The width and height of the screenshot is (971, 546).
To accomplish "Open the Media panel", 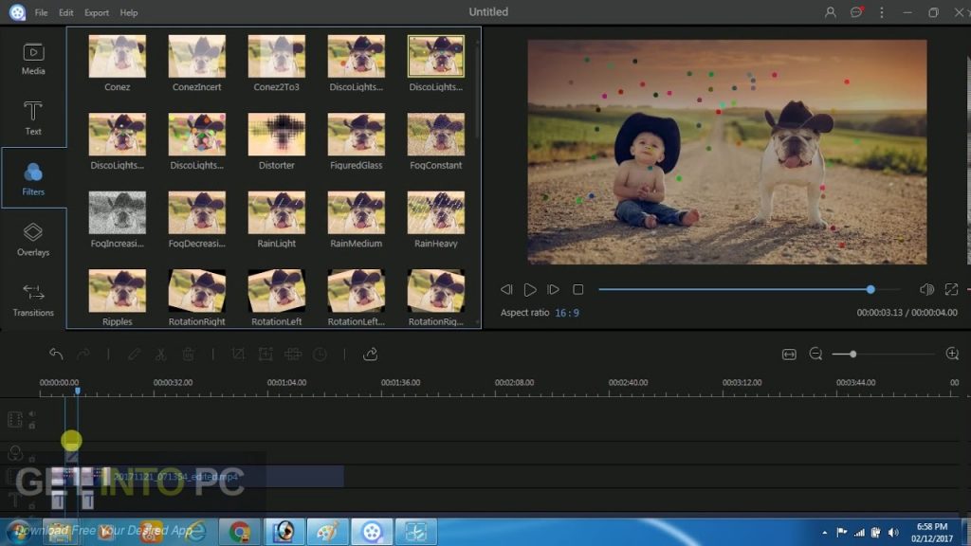I will [x=33, y=60].
